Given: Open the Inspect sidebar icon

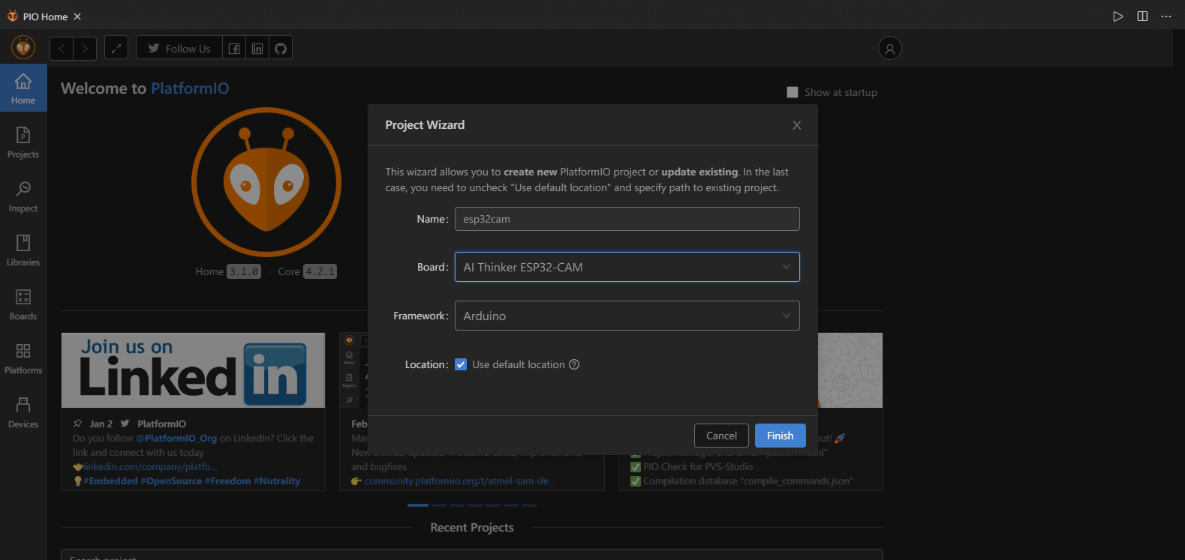Looking at the screenshot, I should click(x=23, y=196).
